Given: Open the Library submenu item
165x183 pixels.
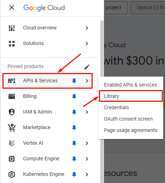Looking at the screenshot, I should (x=131, y=96).
